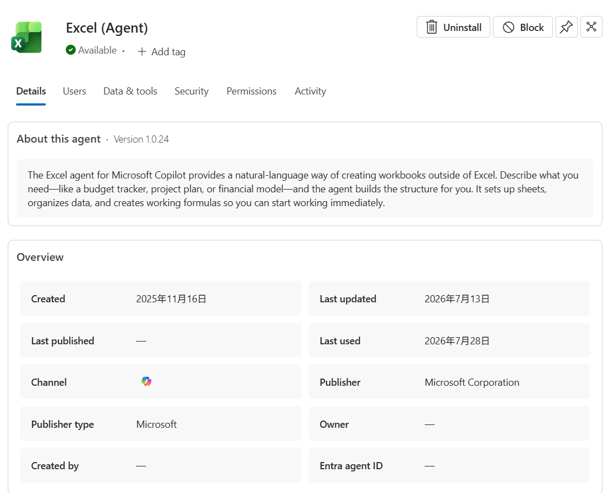The width and height of the screenshot is (603, 493).
Task: Open the Permissions tab
Action: point(251,91)
